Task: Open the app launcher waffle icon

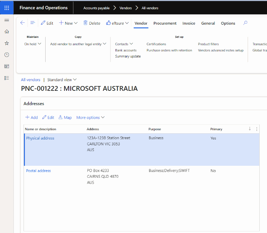Action: pyautogui.click(x=7, y=8)
